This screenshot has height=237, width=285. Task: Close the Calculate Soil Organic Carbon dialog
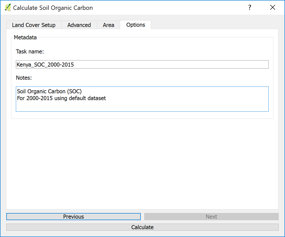272,8
